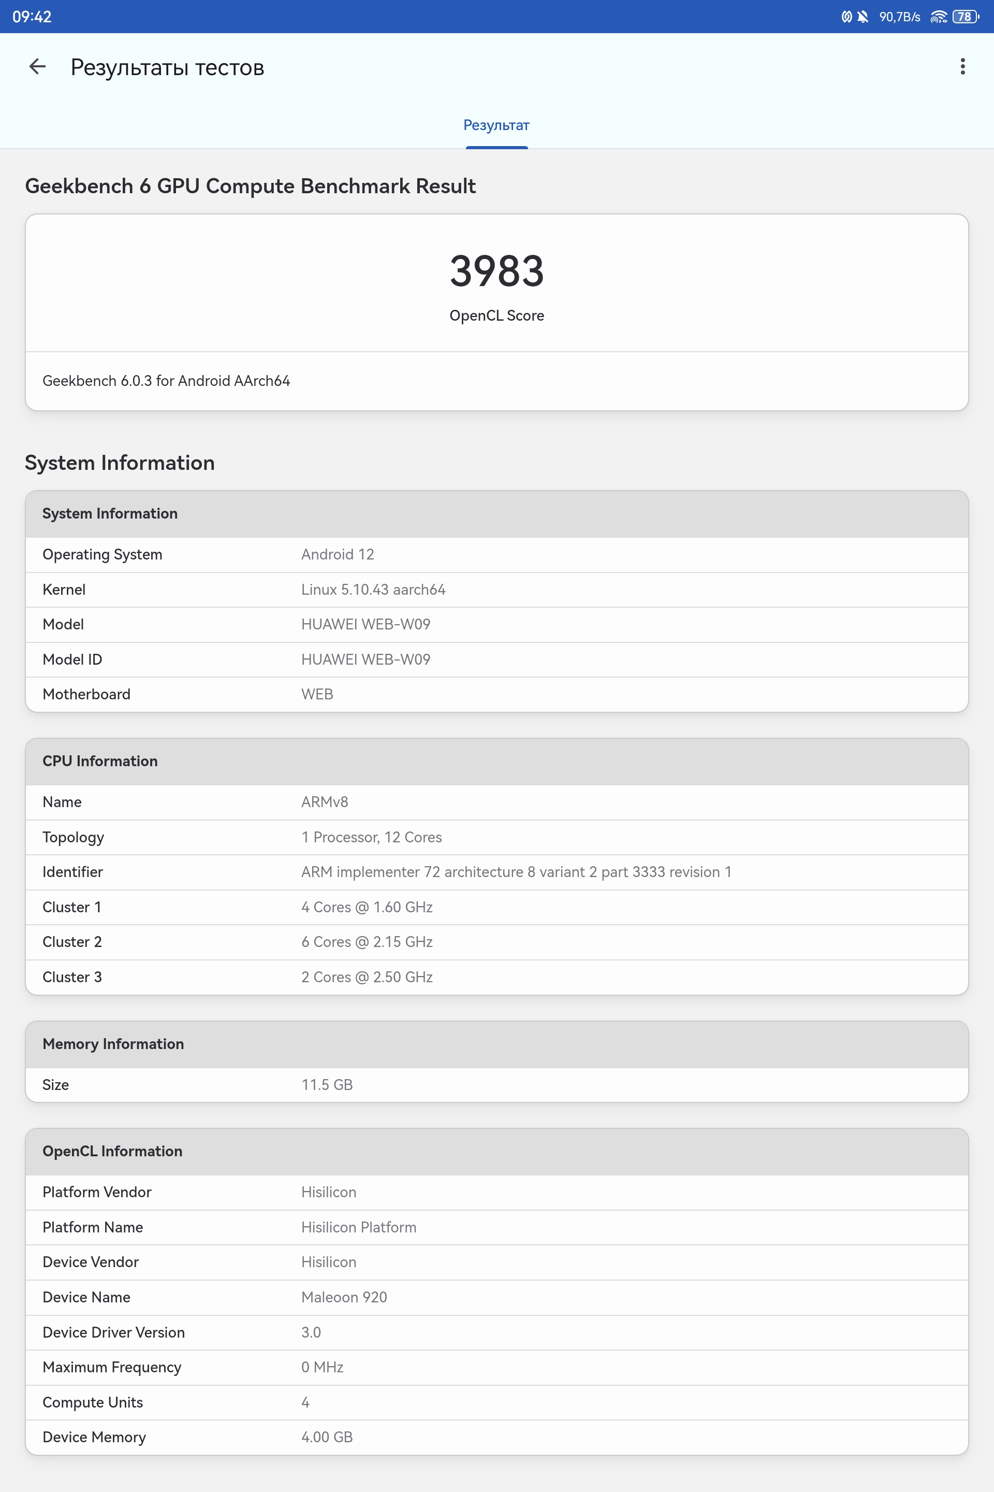Tap the Wi-Fi icon in status bar
Image resolution: width=994 pixels, height=1492 pixels.
point(938,17)
